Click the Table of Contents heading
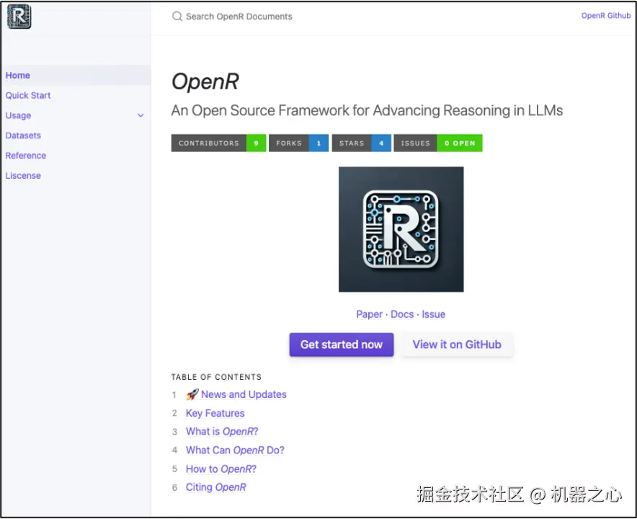The width and height of the screenshot is (637, 519). 216,377
